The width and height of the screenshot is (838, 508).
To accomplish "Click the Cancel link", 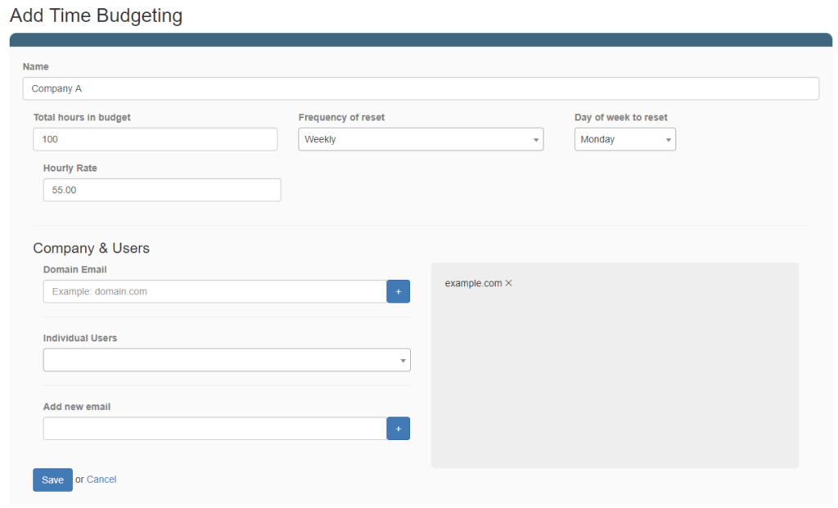I will click(x=101, y=479).
